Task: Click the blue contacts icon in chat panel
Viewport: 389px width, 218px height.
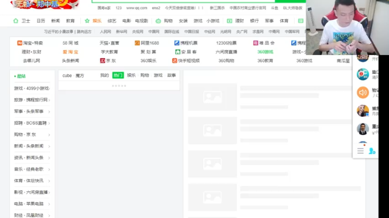Action: pos(372,151)
